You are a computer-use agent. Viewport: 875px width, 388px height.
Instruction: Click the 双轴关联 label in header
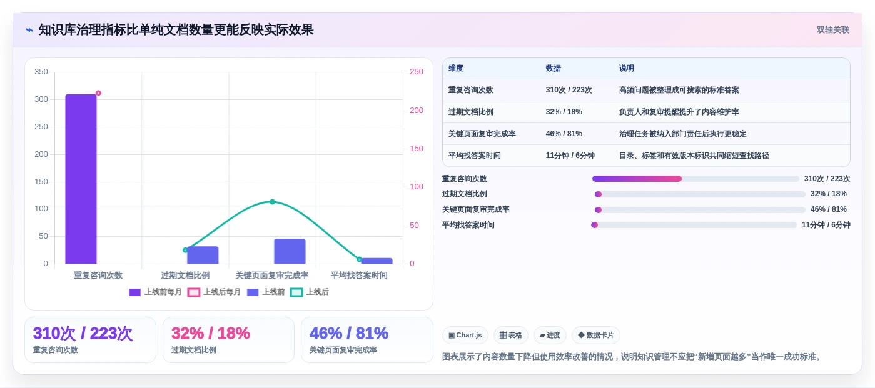tap(832, 30)
